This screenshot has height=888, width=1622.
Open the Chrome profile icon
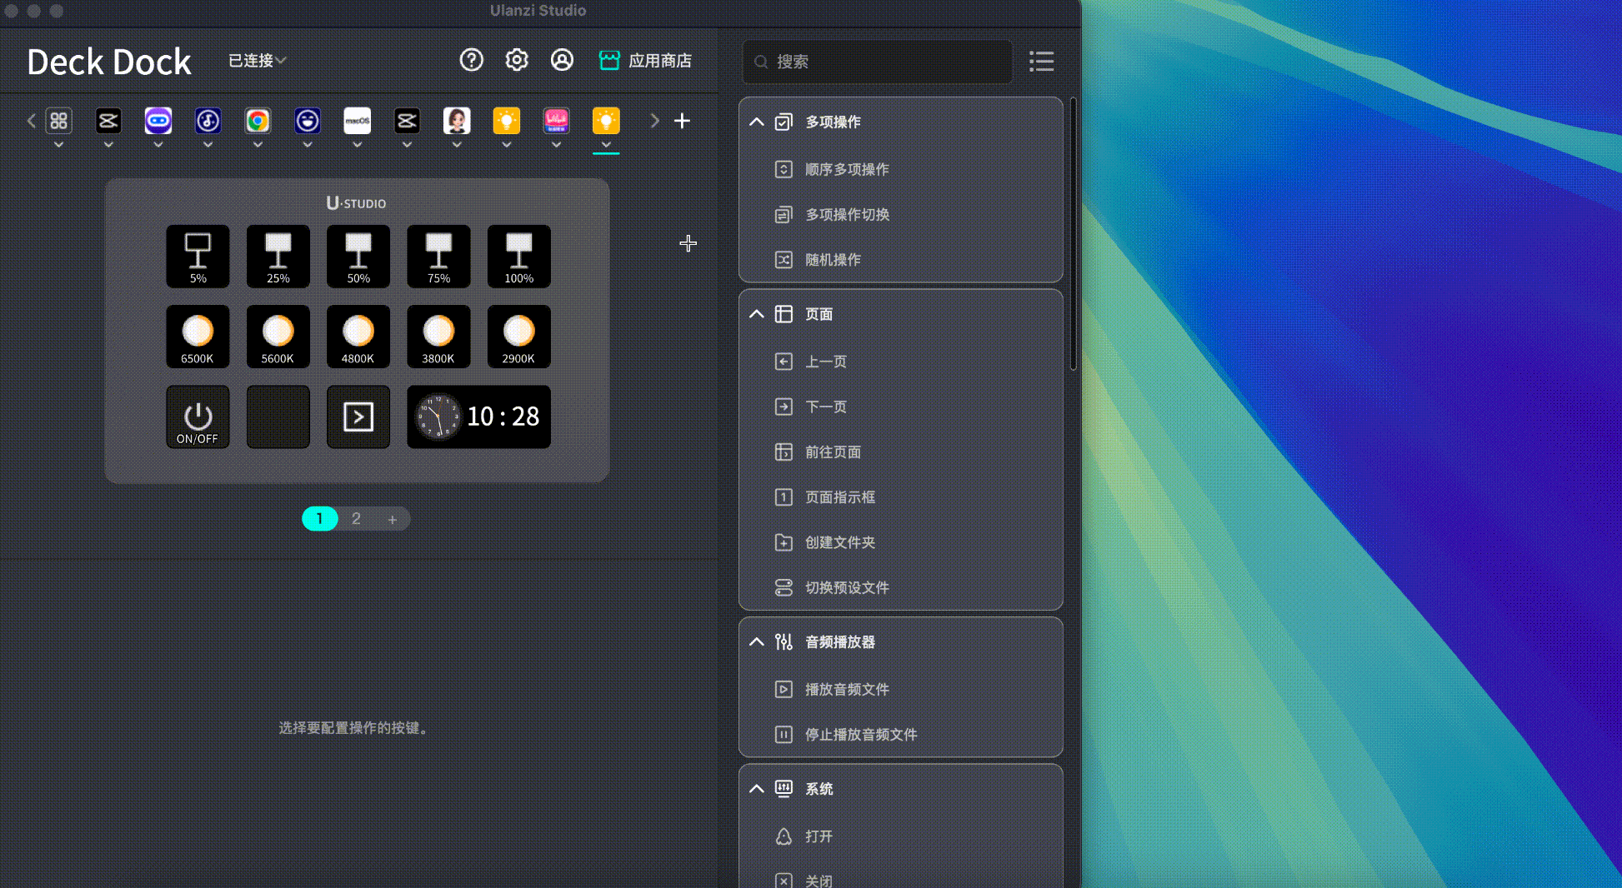coord(258,120)
